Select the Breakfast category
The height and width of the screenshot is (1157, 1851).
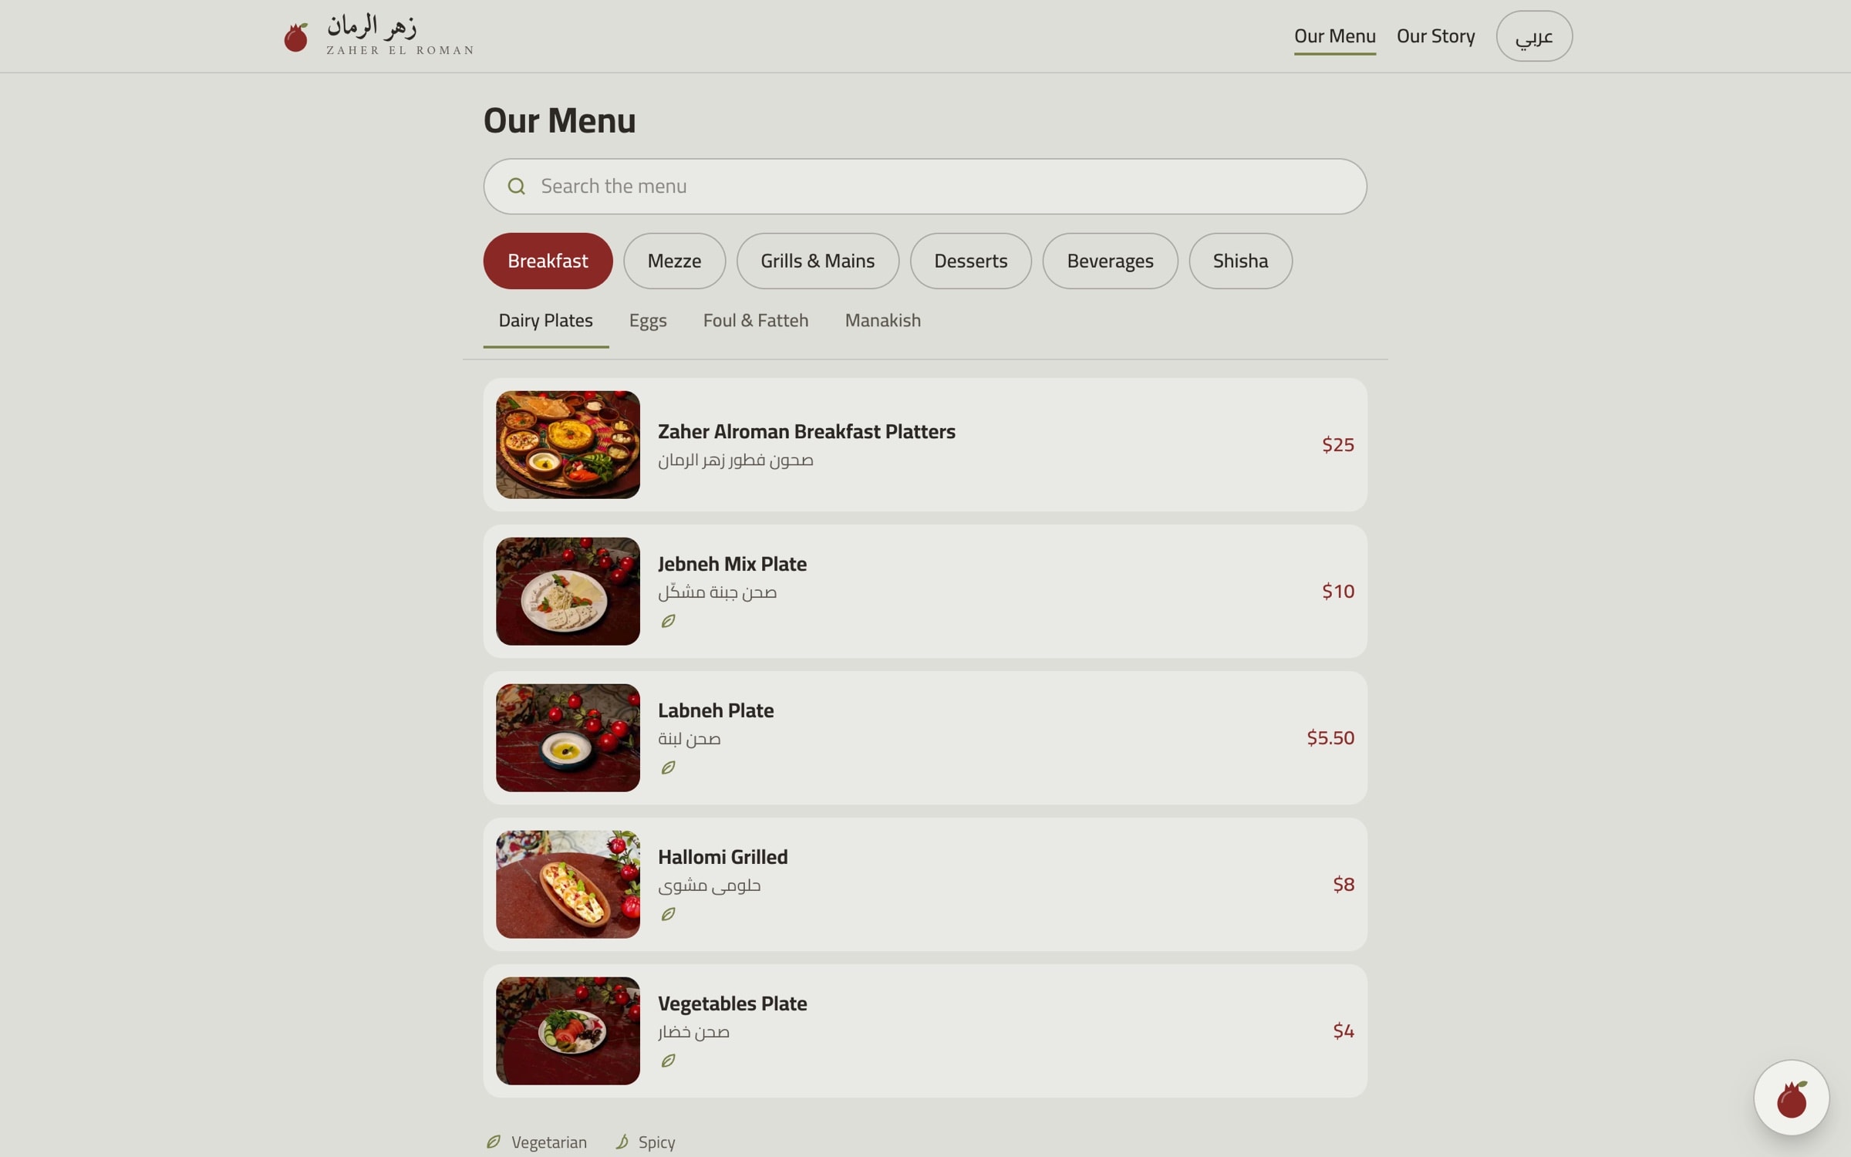pyautogui.click(x=548, y=261)
